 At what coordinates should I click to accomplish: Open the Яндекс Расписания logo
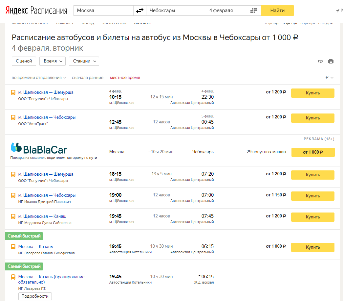point(36,10)
